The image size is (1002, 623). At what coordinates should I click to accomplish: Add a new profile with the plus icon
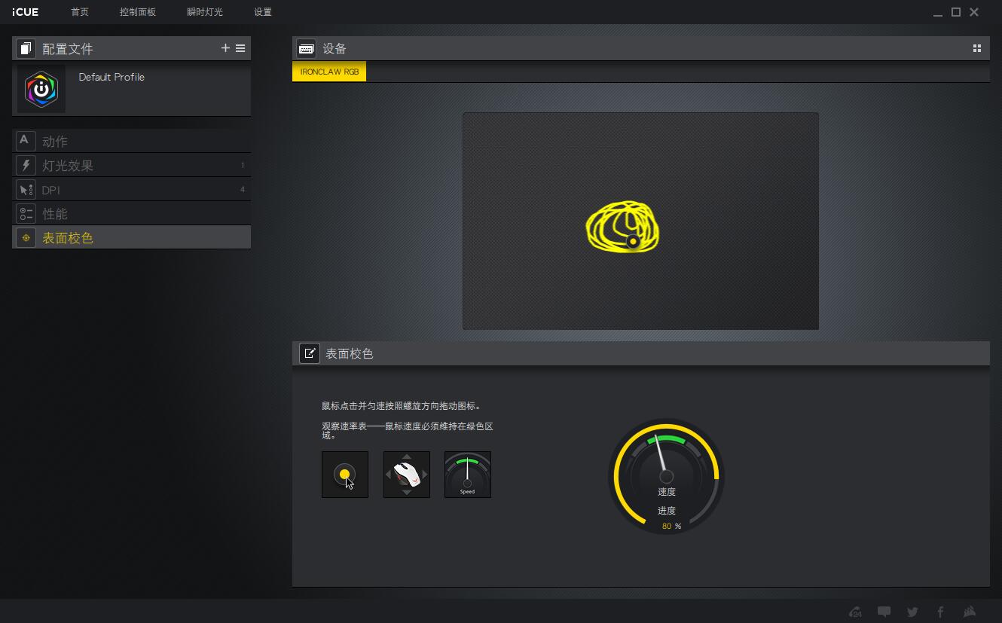[x=225, y=48]
